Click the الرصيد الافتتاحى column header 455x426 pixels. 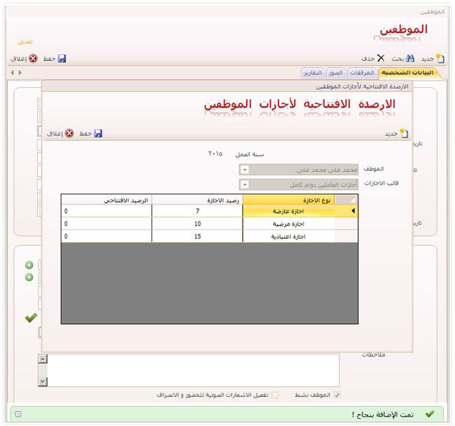[106, 200]
